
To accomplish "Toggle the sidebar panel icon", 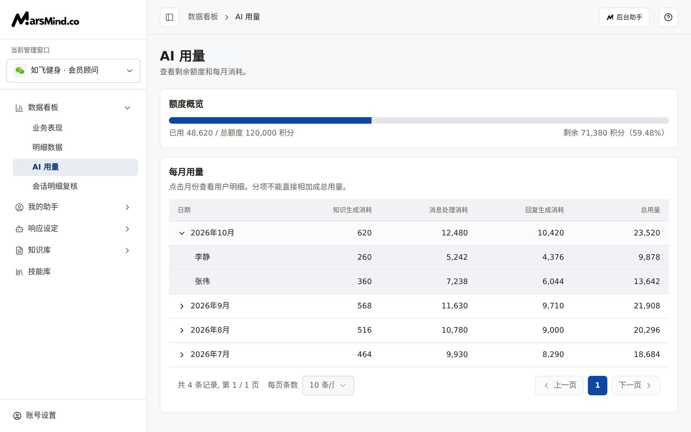I will (169, 17).
